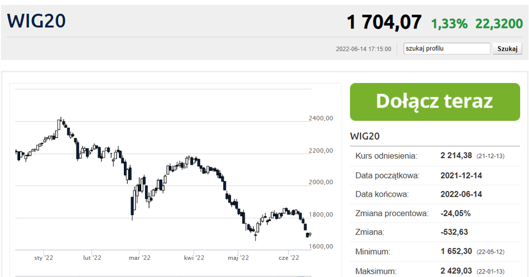Click the mar '22 chart axis label

[140, 258]
